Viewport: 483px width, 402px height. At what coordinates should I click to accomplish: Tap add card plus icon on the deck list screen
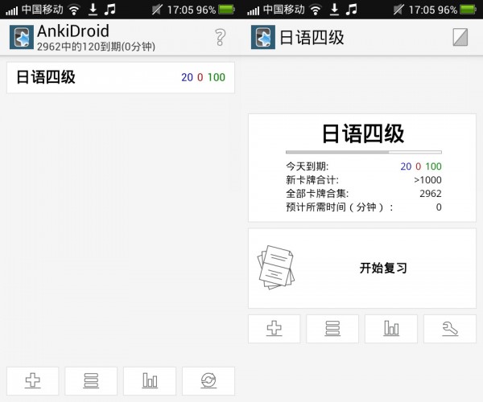click(33, 381)
